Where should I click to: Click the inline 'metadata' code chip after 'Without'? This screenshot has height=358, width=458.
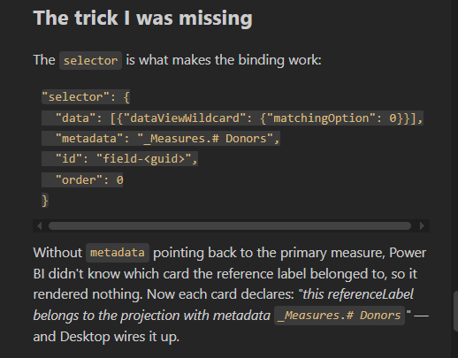(118, 253)
